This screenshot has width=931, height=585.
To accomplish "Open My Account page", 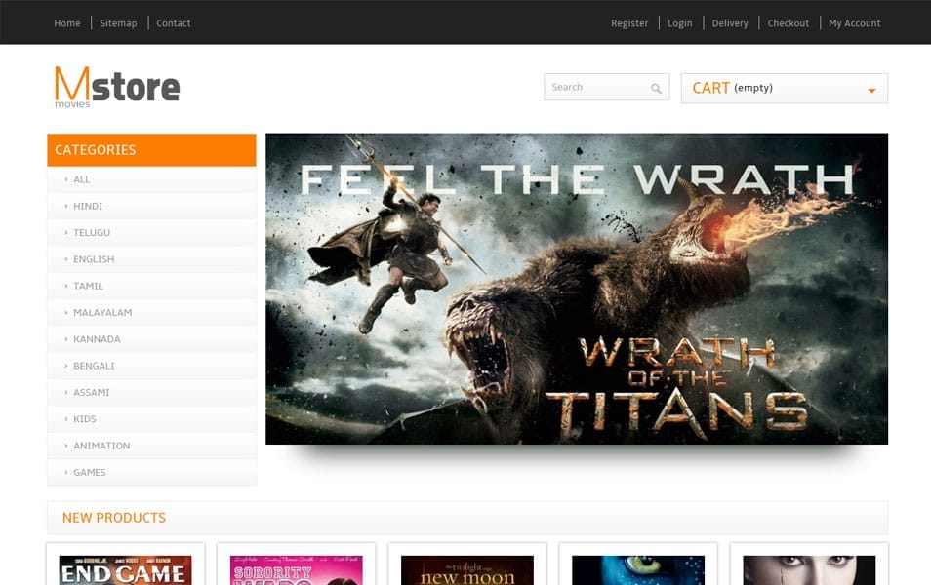I will click(854, 23).
